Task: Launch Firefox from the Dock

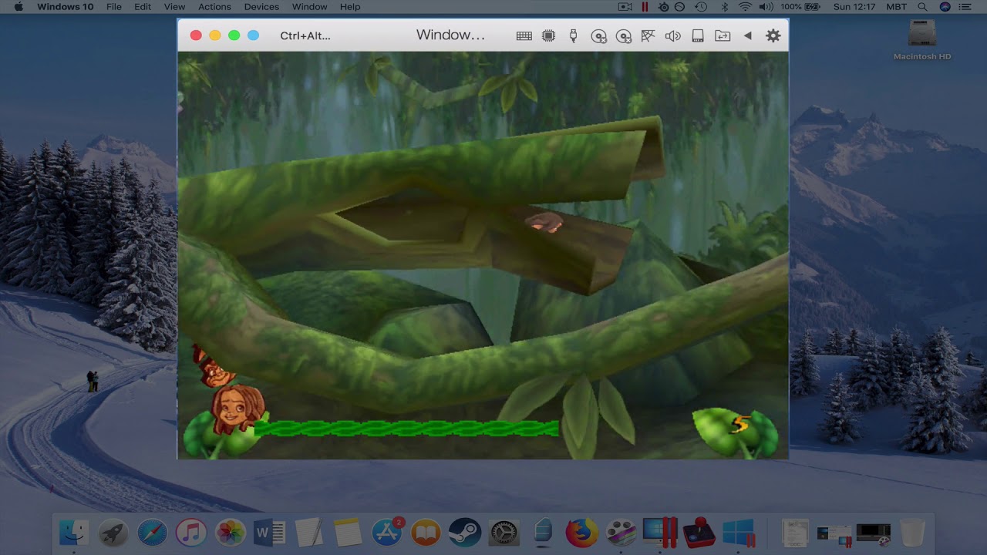Action: coord(581,533)
